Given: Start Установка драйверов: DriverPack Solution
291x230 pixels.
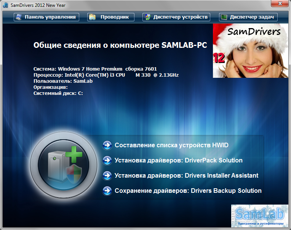Looking at the screenshot, I should point(179,160).
